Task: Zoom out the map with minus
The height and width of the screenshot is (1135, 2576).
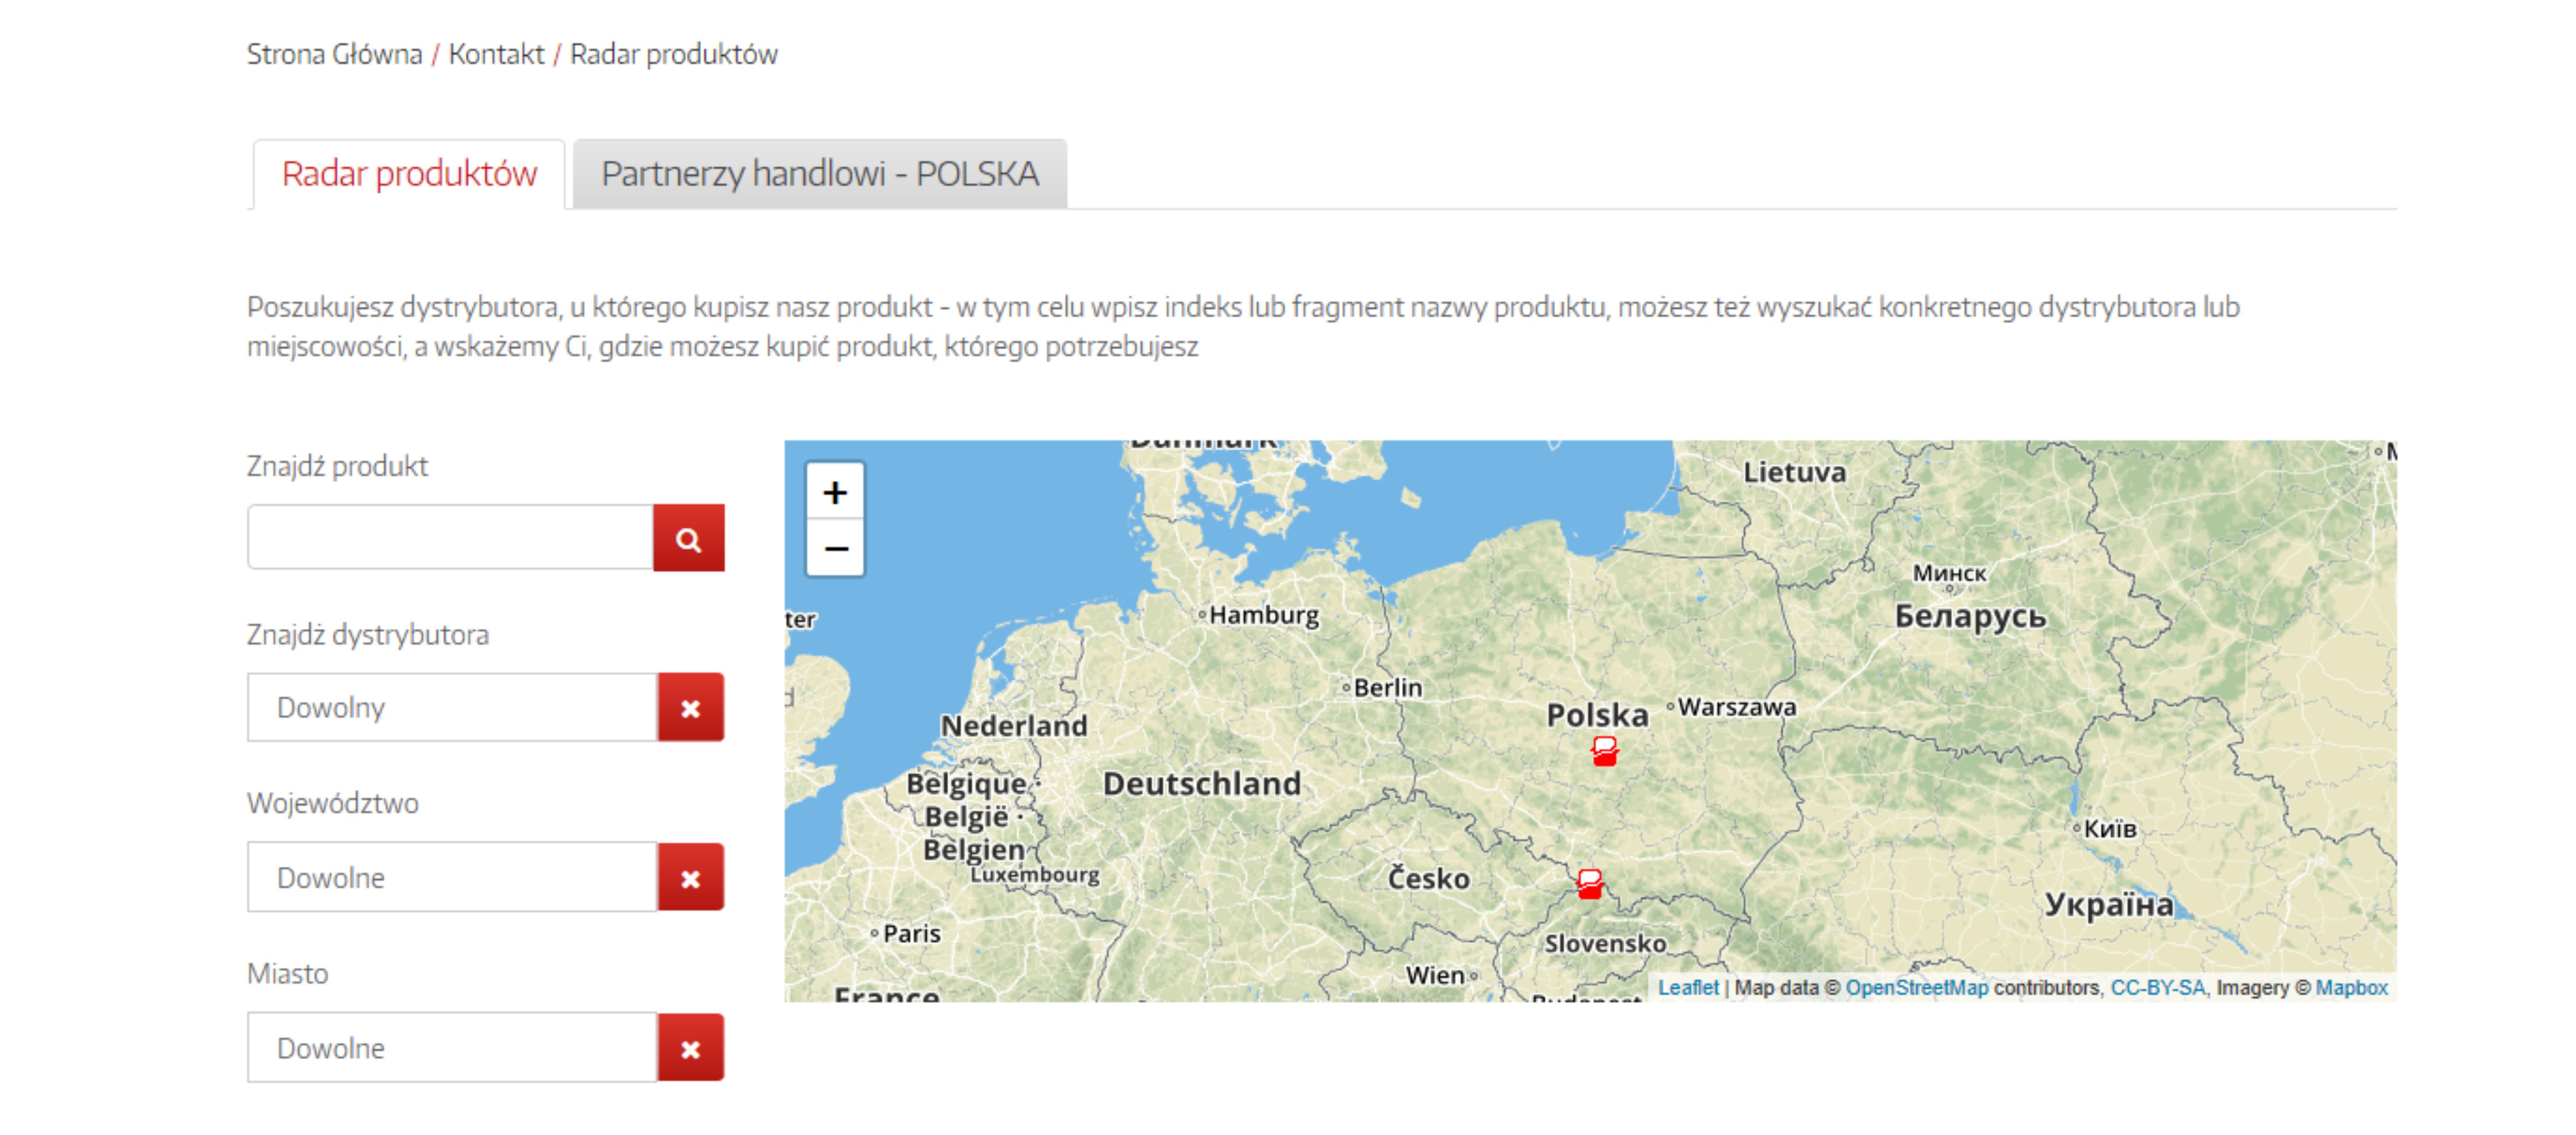Action: [835, 548]
